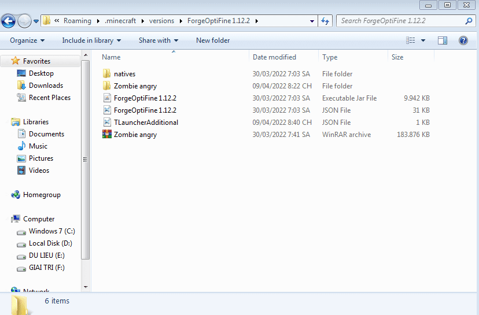Click the Refresh button beside address bar
Screen dimensions: 479x315
(x=325, y=21)
